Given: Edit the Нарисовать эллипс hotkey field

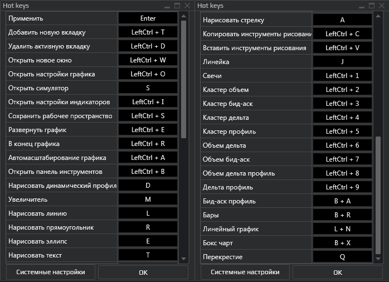Looking at the screenshot, I should 148,241.
